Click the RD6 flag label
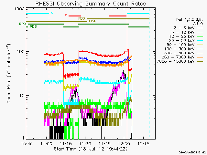The height and width of the screenshot is (155, 207). (x=33, y=26)
